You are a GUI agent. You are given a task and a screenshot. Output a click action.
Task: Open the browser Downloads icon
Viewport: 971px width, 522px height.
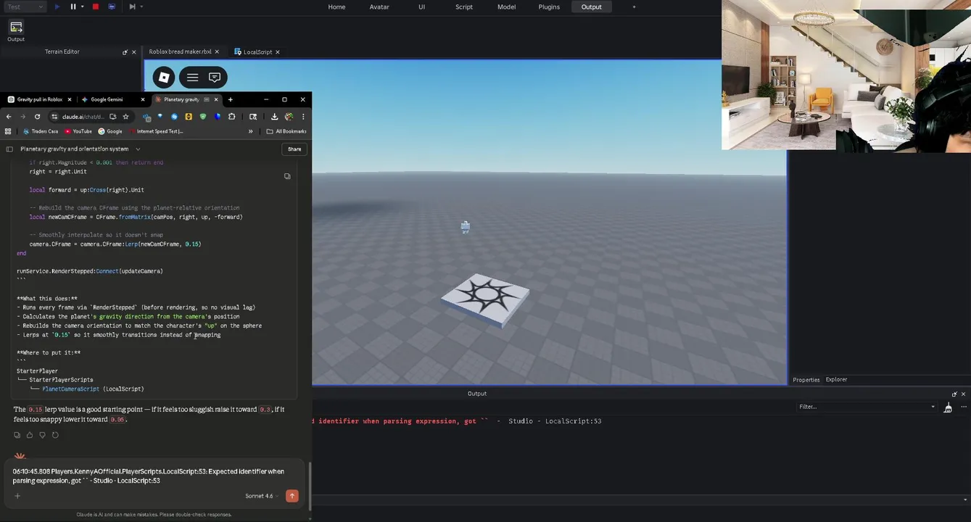[x=274, y=116]
